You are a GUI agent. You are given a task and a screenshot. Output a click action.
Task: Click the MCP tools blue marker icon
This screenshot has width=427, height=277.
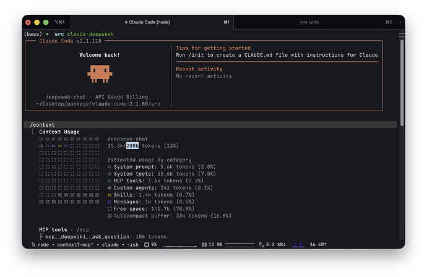click(x=110, y=181)
